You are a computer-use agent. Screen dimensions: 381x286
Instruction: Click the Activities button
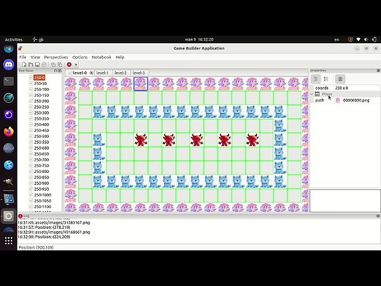pos(13,39)
